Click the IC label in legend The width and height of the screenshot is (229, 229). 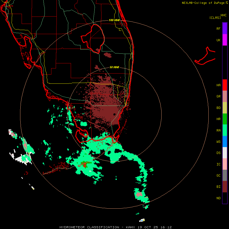[x=218, y=164]
